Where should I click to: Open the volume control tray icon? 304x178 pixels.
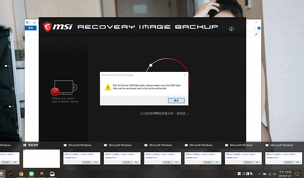[x=274, y=174]
